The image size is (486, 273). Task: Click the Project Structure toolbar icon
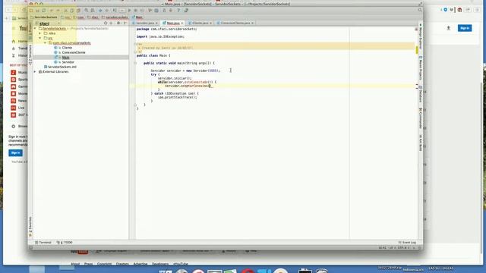pyautogui.click(x=156, y=11)
